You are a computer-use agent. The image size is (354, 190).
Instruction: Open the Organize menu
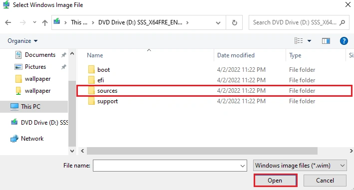[22, 41]
